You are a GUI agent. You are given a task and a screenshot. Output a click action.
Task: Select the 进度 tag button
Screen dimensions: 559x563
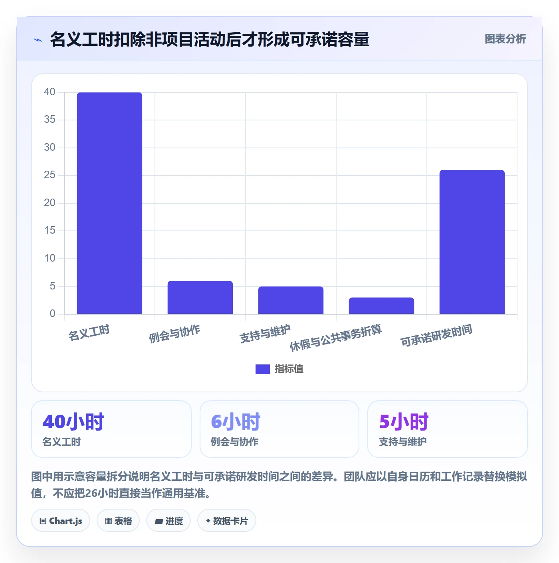[x=168, y=520]
